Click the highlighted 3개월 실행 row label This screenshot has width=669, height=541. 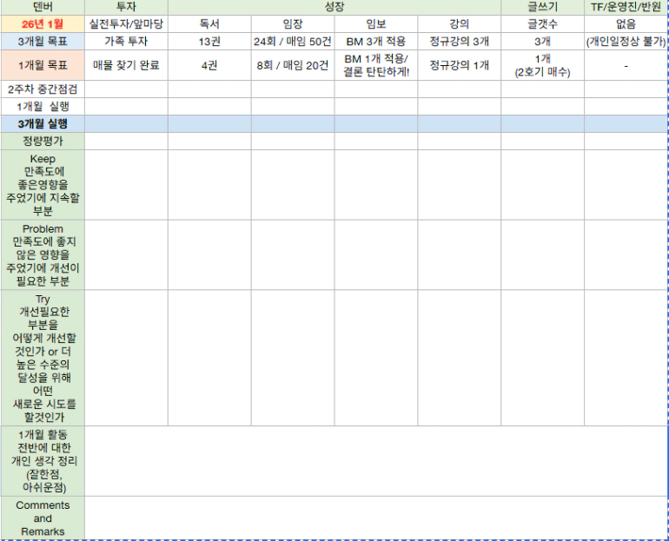(43, 123)
